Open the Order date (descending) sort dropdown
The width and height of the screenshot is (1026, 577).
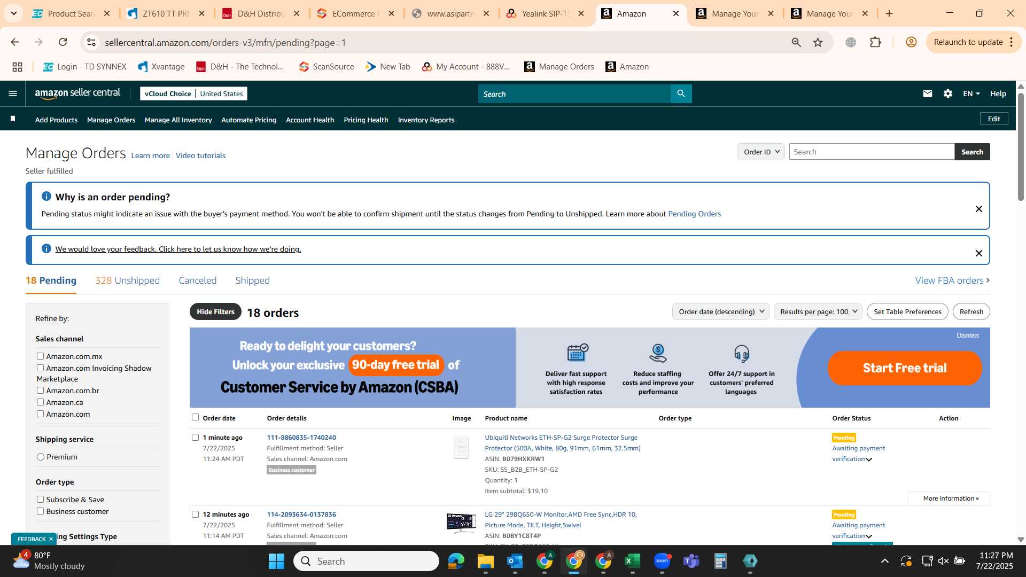tap(720, 311)
